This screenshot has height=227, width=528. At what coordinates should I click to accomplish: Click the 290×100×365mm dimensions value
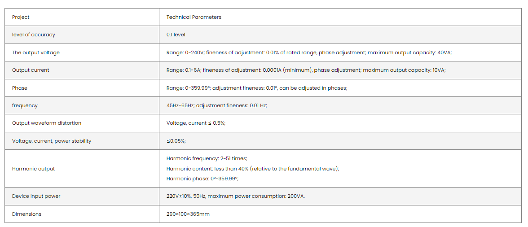[188, 214]
